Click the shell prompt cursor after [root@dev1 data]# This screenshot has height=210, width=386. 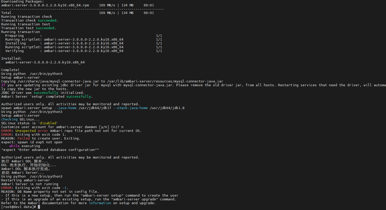39,207
